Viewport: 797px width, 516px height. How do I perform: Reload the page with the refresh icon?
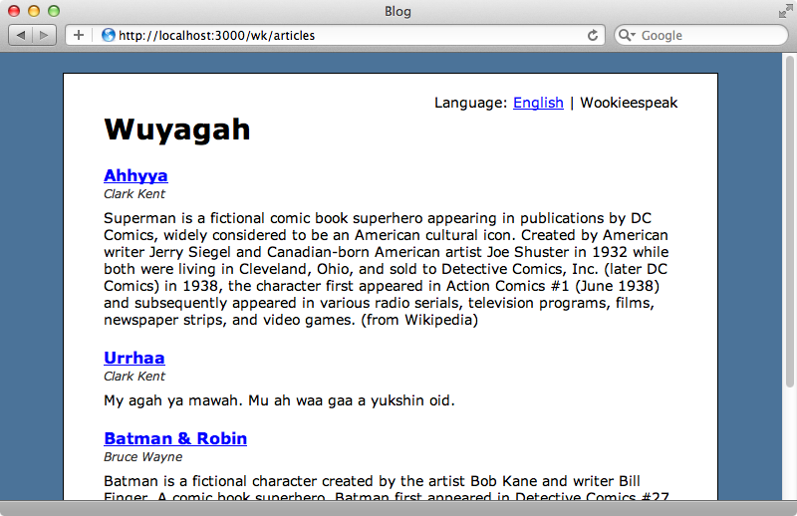(x=593, y=36)
